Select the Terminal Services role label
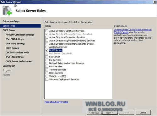 [58, 70]
